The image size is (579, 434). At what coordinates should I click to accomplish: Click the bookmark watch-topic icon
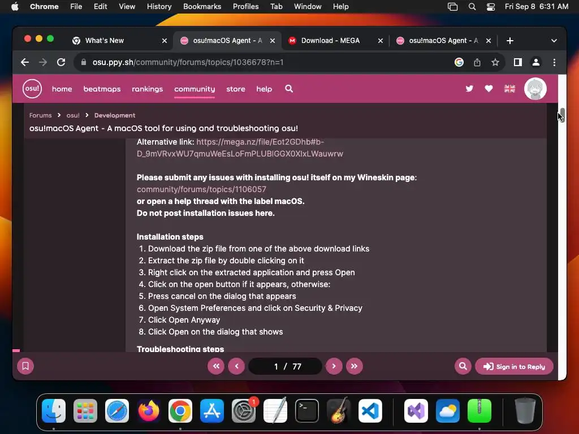pyautogui.click(x=25, y=366)
